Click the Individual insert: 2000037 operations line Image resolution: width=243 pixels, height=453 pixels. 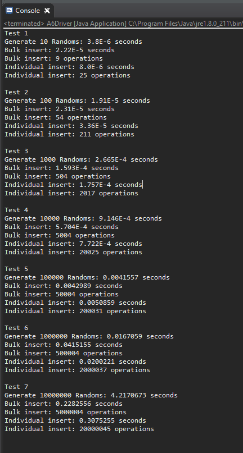(x=77, y=370)
